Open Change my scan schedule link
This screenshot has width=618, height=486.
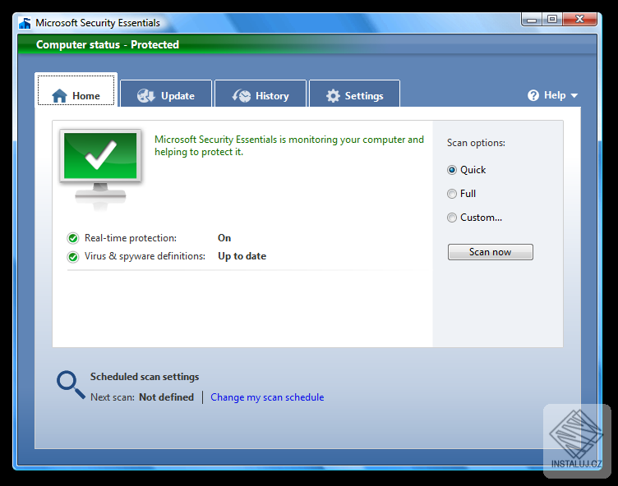pos(267,397)
